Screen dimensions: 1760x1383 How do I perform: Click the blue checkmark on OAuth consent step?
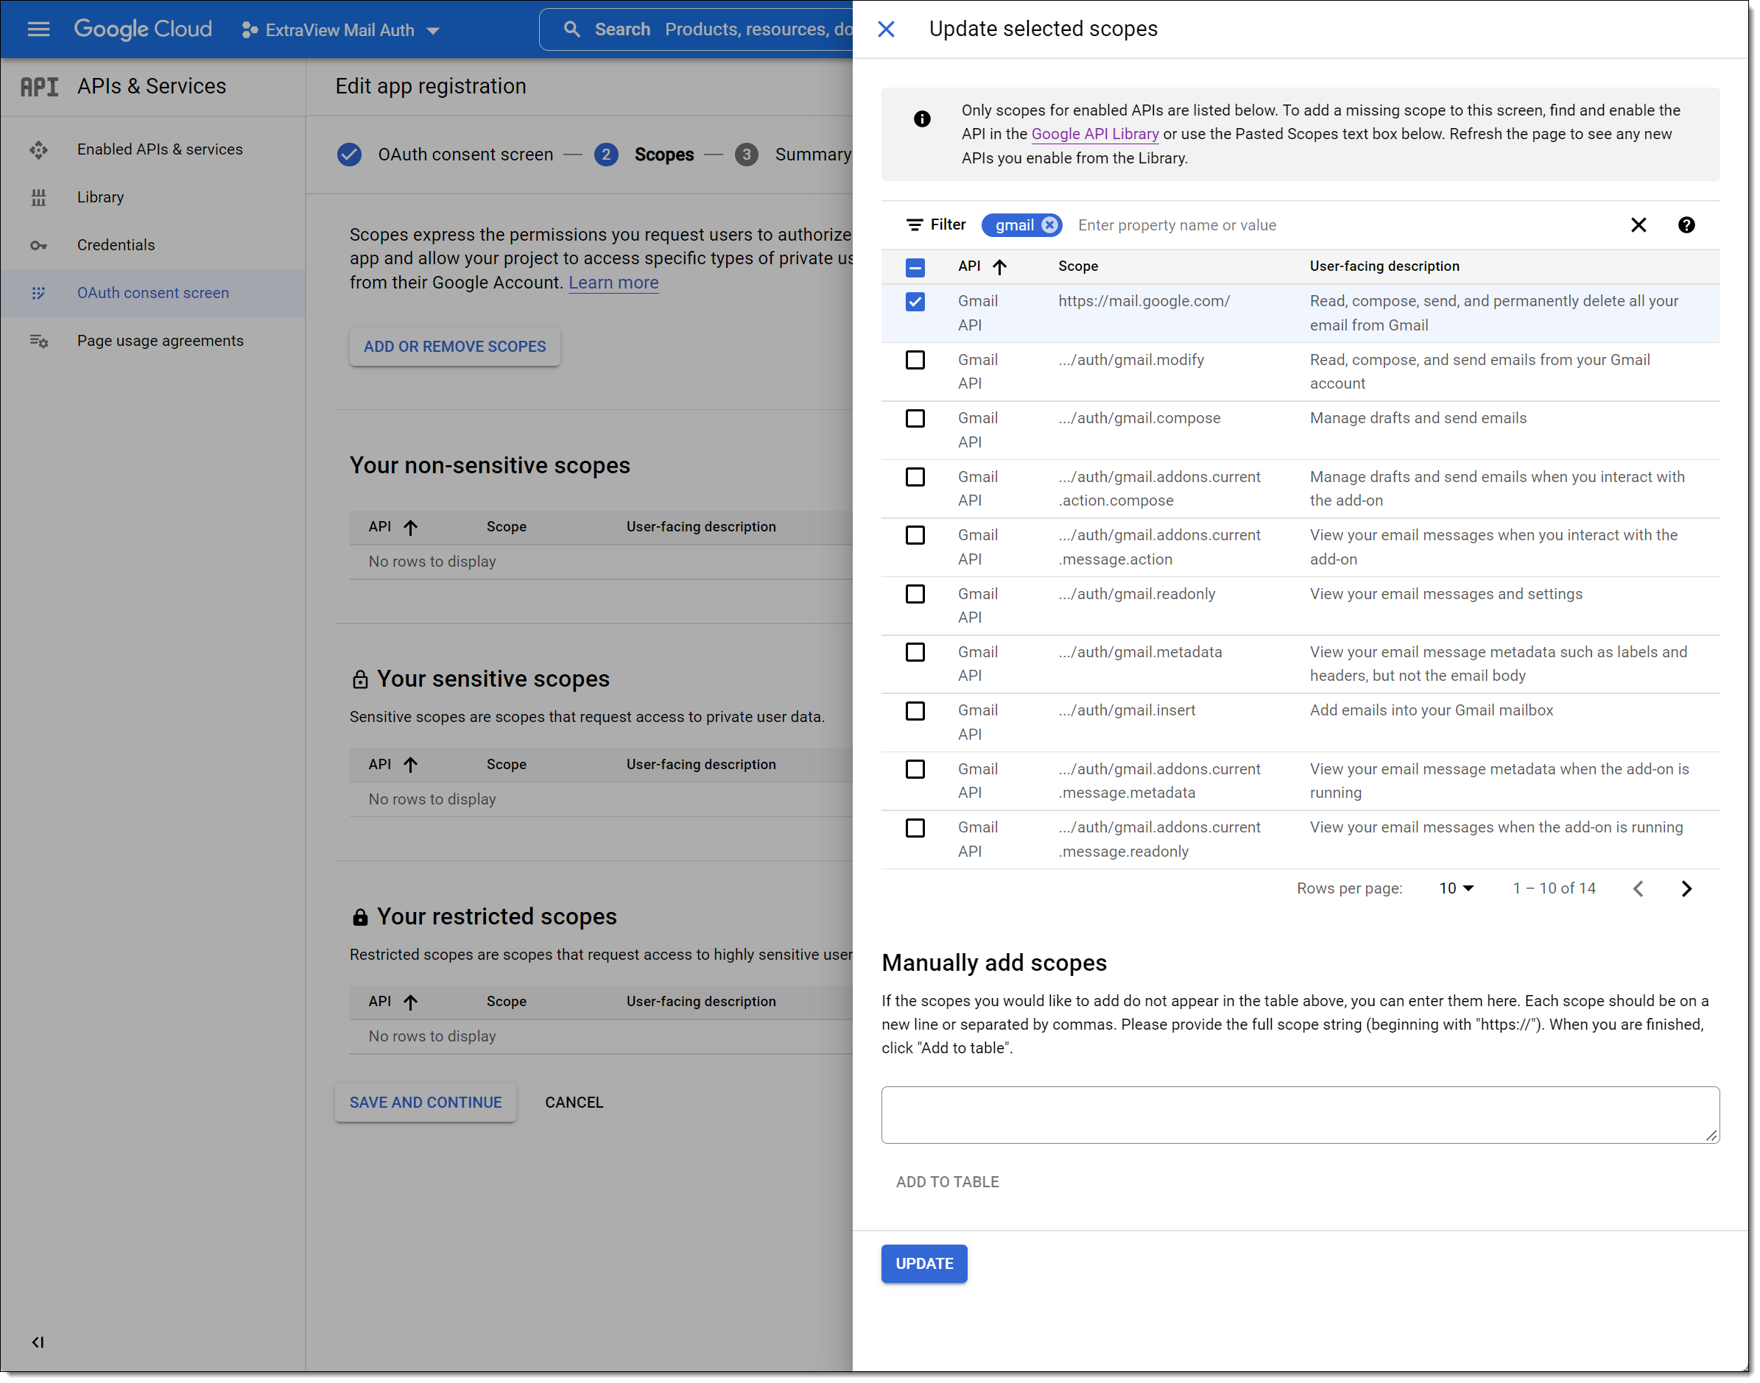coord(349,154)
